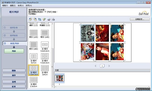This screenshot has width=152, height=91.
Task: Open 日期設定... date settings
Action: click(x=140, y=19)
